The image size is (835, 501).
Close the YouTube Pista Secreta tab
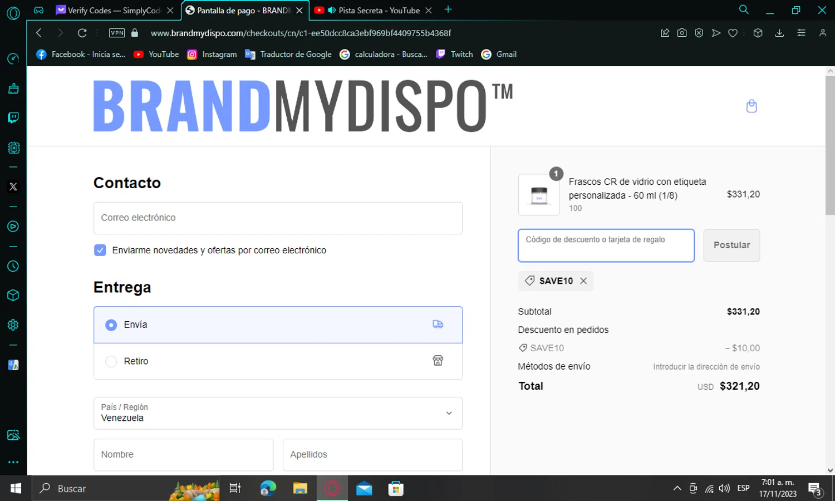[x=428, y=10]
